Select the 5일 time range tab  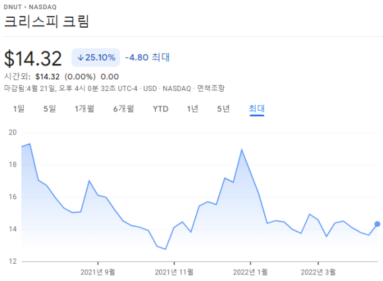coord(50,109)
